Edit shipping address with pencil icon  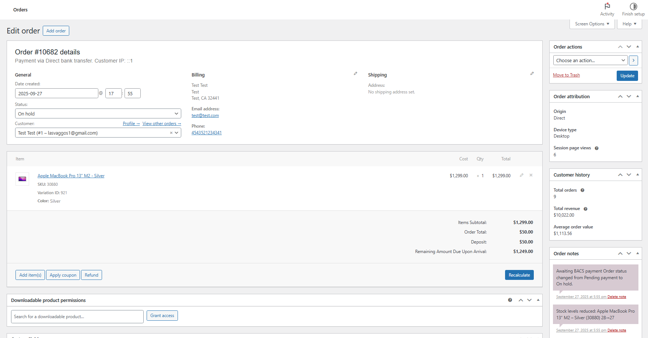click(532, 74)
